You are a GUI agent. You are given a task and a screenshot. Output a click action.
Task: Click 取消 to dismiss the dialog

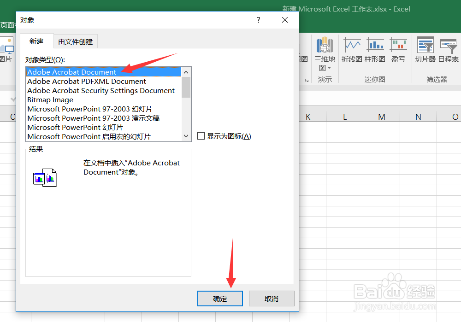click(x=272, y=299)
